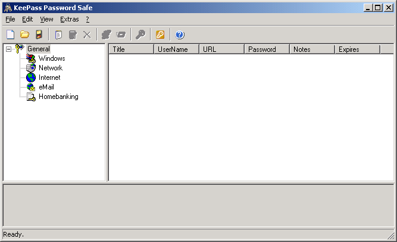The image size is (397, 242).
Task: Click the Delete entry X icon
Action: tap(87, 35)
